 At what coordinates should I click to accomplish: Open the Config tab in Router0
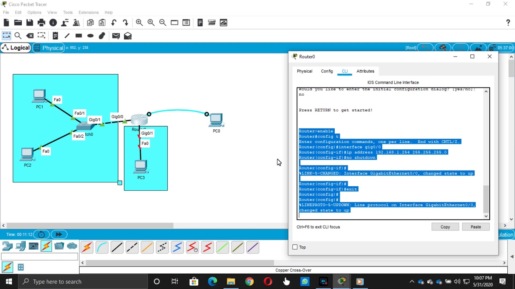pos(327,71)
